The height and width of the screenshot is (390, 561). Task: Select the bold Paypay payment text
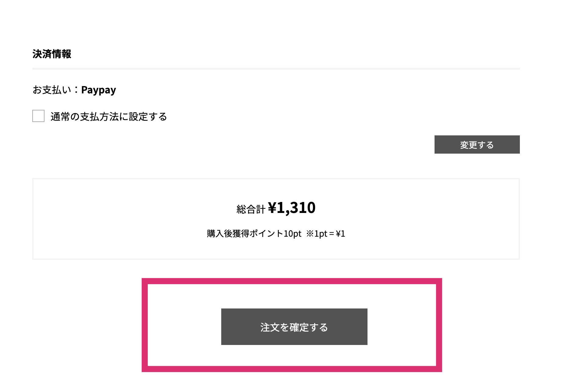(x=98, y=90)
